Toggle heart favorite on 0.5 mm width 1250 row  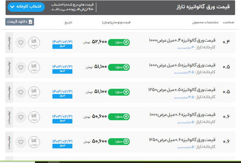[21, 92]
